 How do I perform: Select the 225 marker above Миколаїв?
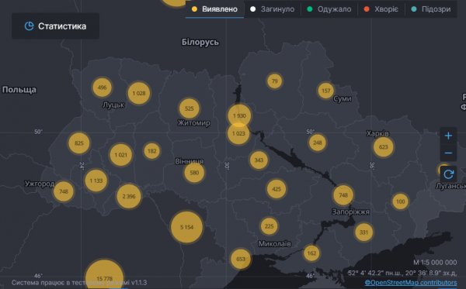[x=269, y=226]
